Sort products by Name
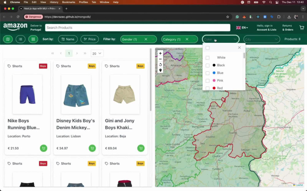The width and height of the screenshot is (307, 191). pyautogui.click(x=68, y=39)
